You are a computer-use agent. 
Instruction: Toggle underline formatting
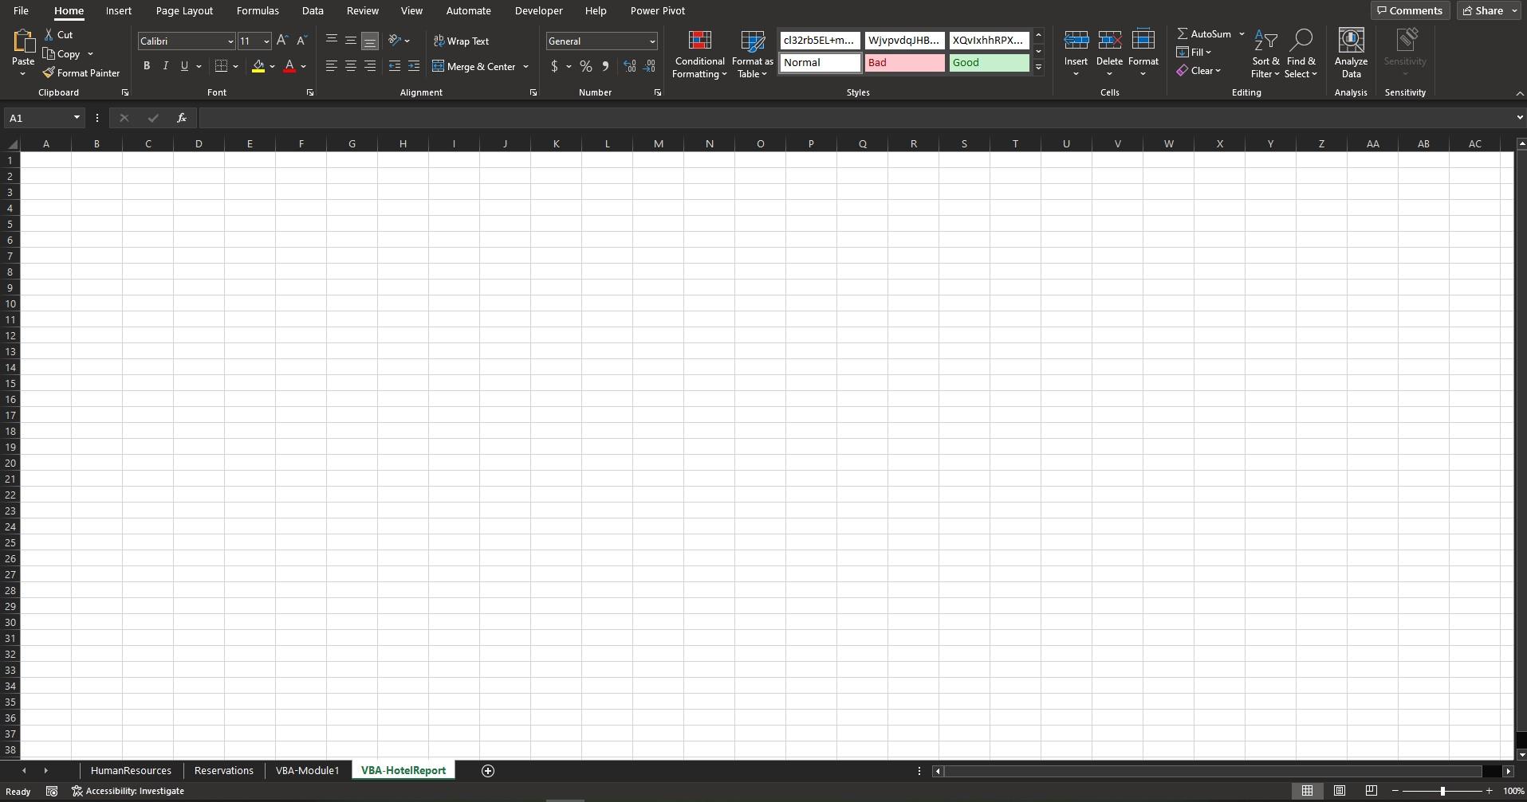[184, 66]
